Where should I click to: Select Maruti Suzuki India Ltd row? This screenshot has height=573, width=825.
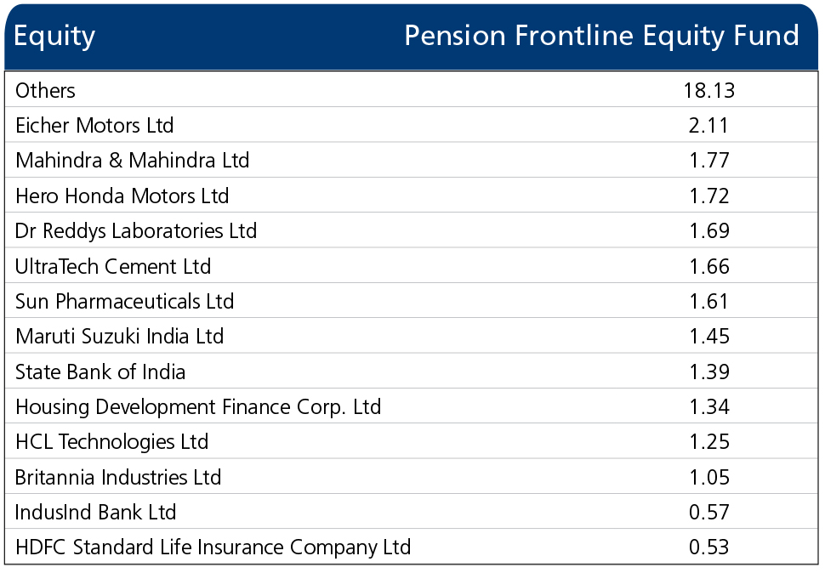point(412,336)
